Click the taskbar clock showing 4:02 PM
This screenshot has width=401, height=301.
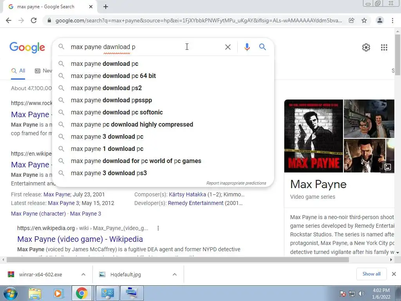[x=381, y=294]
